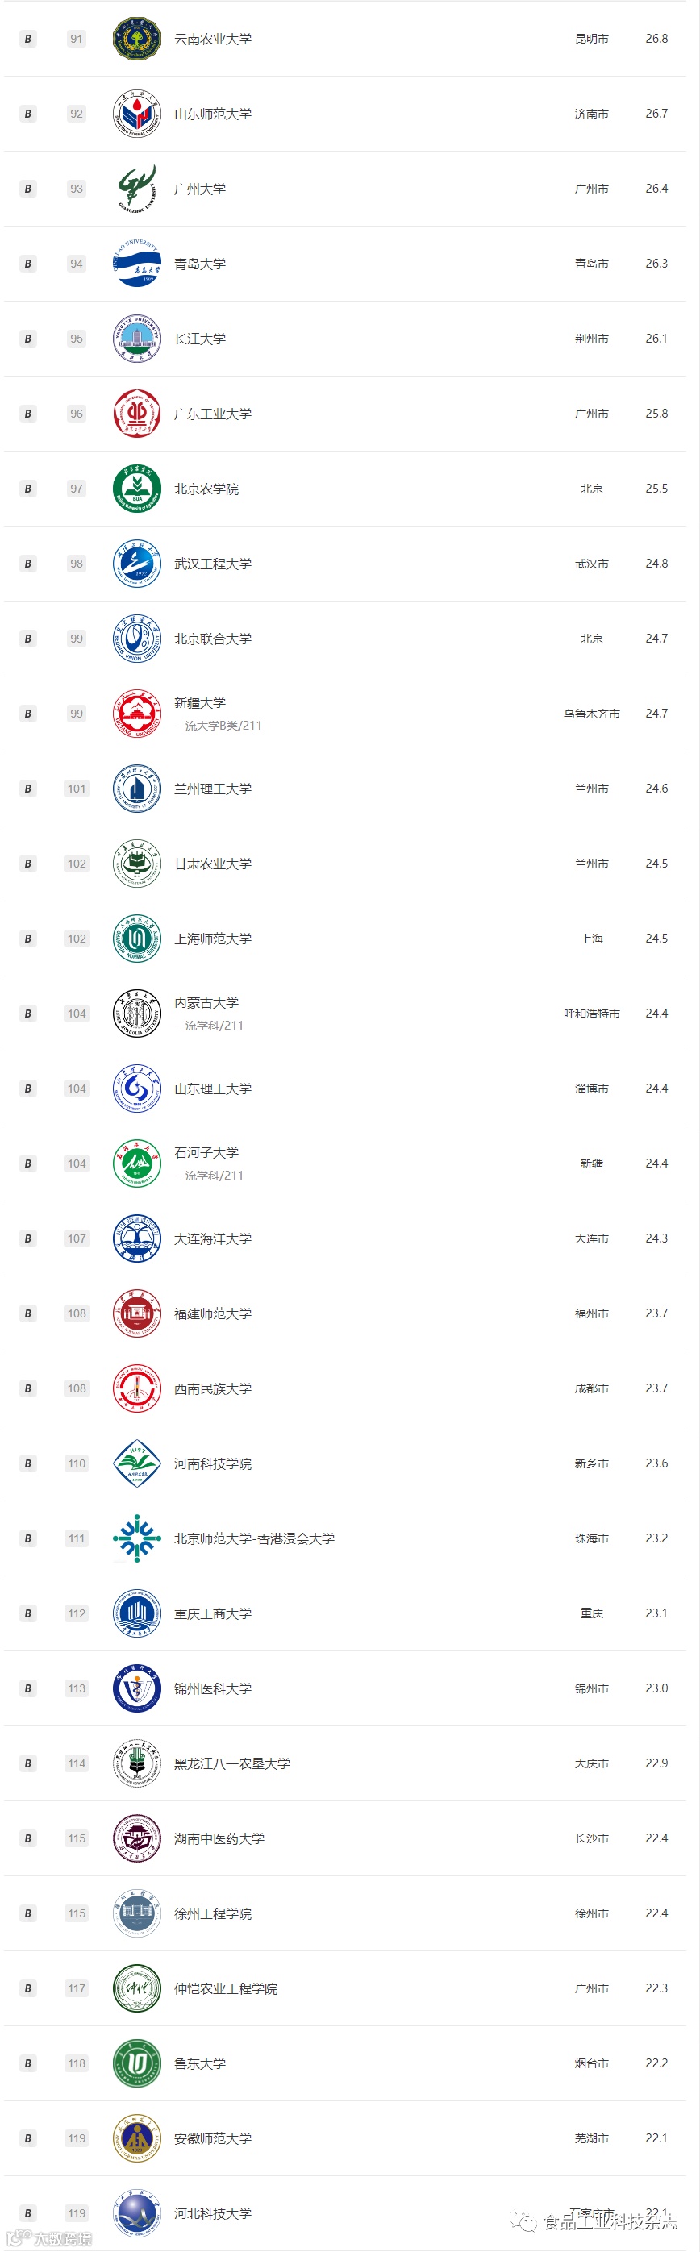Viewport: 700px width, 2252px height.
Task: Open the 大连海洋大学 entry
Action: pyautogui.click(x=212, y=1238)
